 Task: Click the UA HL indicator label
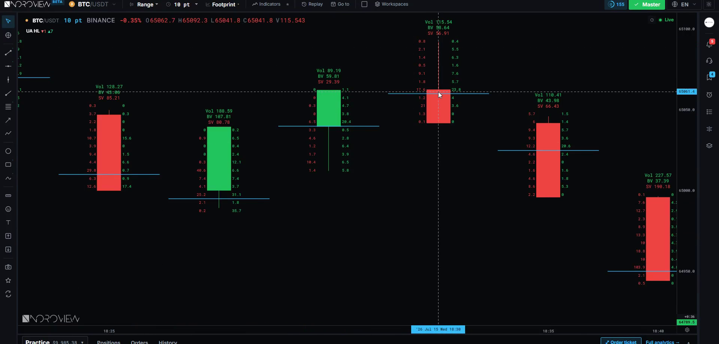[33, 31]
